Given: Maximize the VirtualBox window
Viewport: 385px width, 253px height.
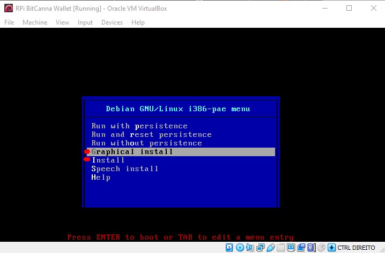Looking at the screenshot, I should pos(349,8).
